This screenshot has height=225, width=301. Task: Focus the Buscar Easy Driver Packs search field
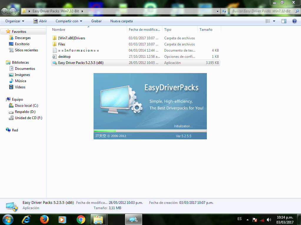(x=262, y=11)
